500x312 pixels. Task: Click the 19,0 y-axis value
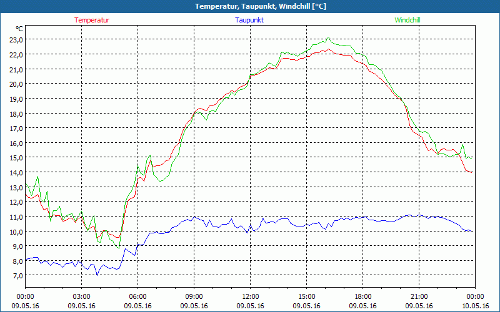coord(16,99)
